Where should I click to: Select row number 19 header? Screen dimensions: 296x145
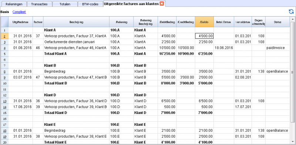tap(4, 136)
